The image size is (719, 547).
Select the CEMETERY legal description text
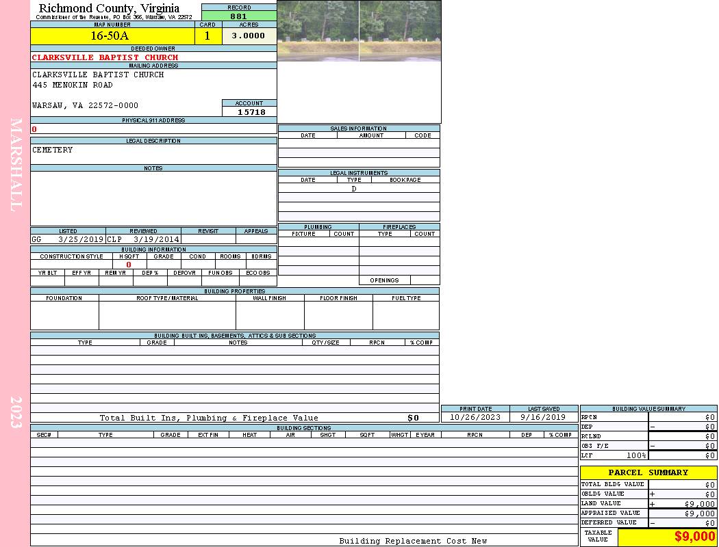(x=53, y=150)
